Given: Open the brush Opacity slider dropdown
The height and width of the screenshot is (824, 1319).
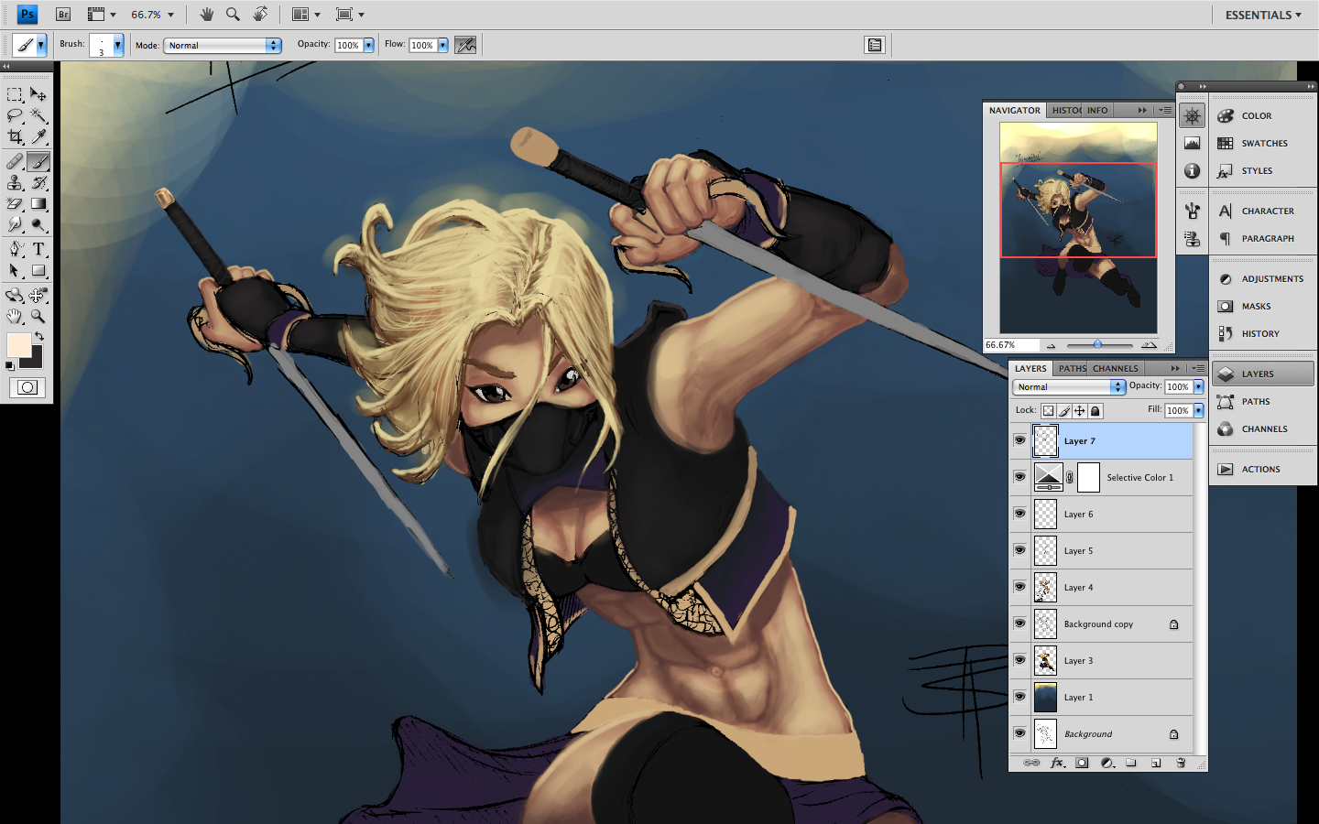Looking at the screenshot, I should [x=368, y=45].
